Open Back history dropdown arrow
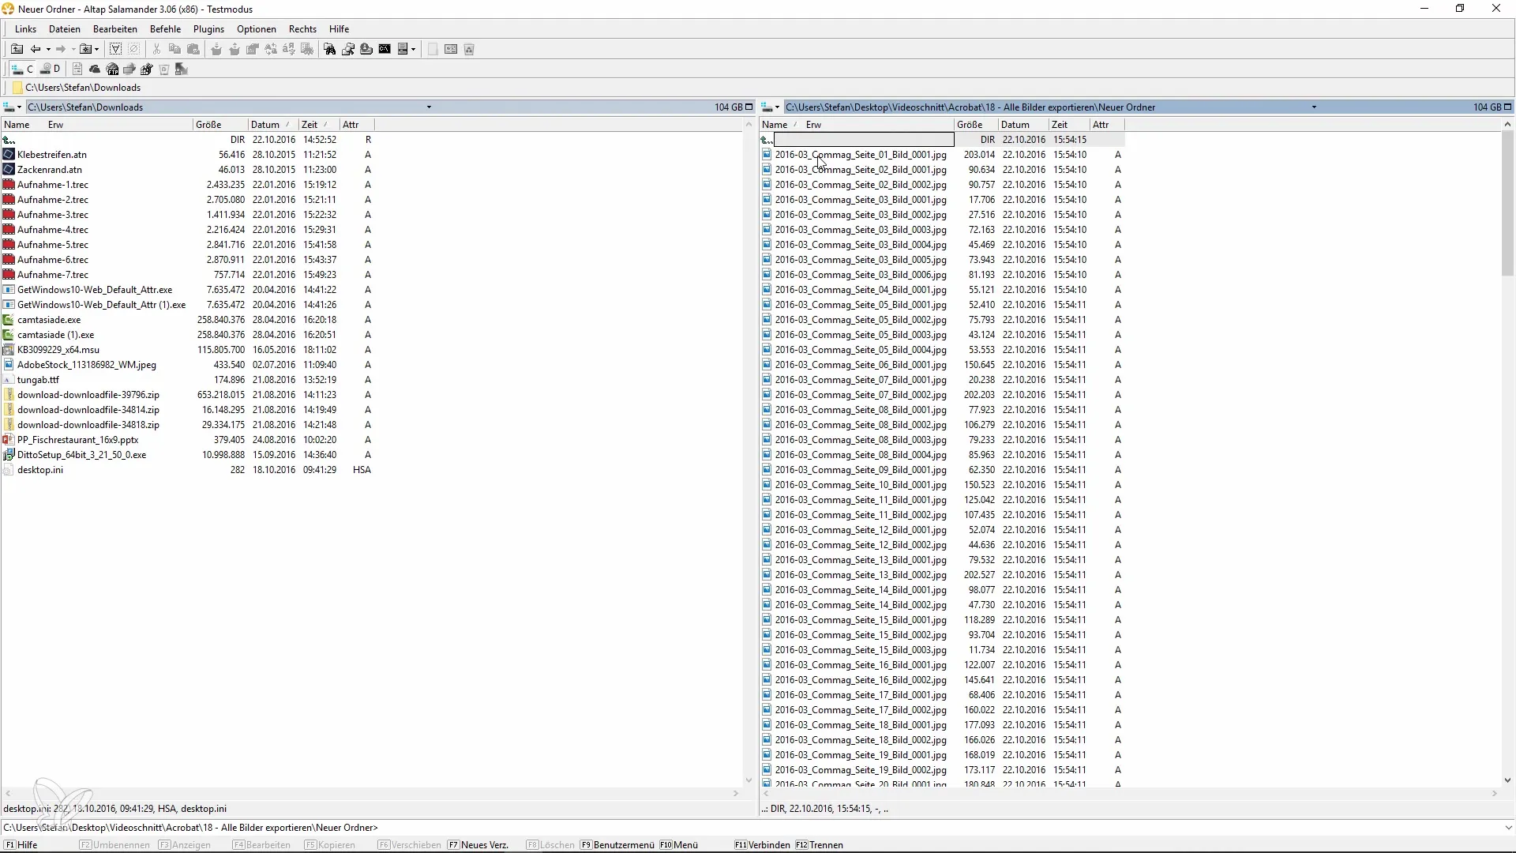 pos(48,49)
